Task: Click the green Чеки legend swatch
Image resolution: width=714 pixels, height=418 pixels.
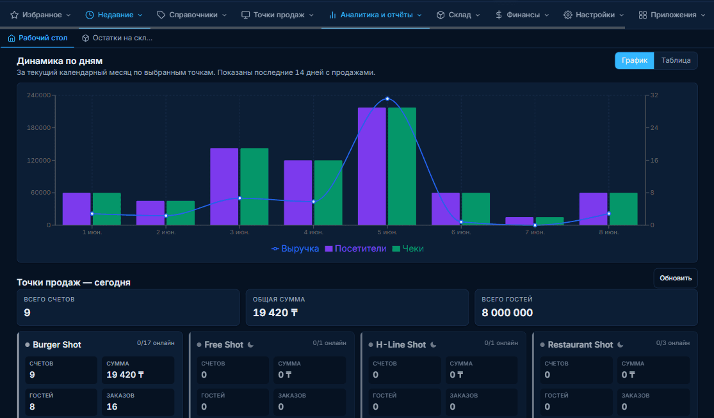Action: point(396,248)
